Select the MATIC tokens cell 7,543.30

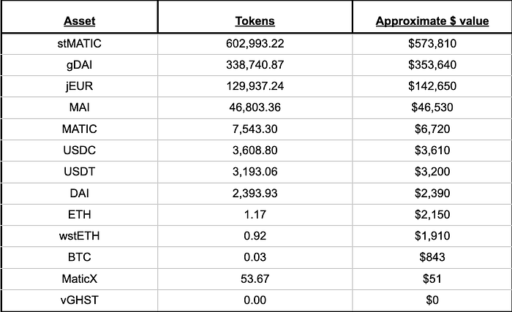click(x=255, y=129)
